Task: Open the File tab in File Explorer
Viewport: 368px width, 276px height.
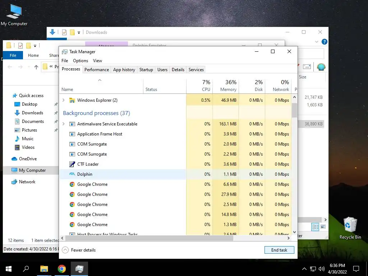Action: [13, 55]
